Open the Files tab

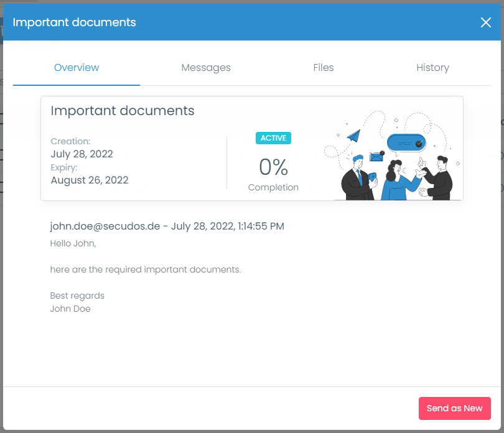tap(323, 68)
